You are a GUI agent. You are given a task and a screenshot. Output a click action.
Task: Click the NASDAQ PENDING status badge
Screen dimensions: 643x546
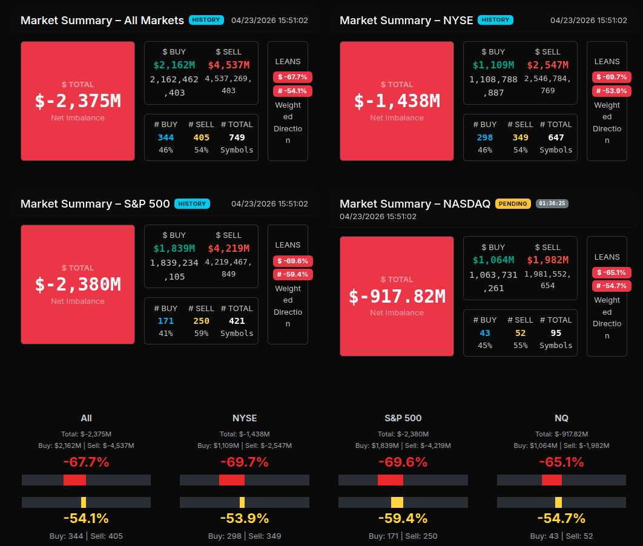coord(513,204)
